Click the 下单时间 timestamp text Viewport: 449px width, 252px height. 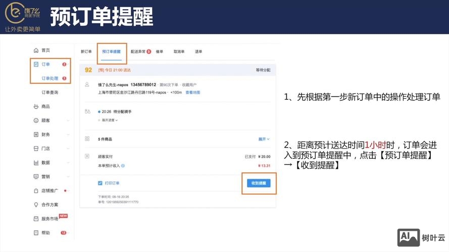pos(114,197)
